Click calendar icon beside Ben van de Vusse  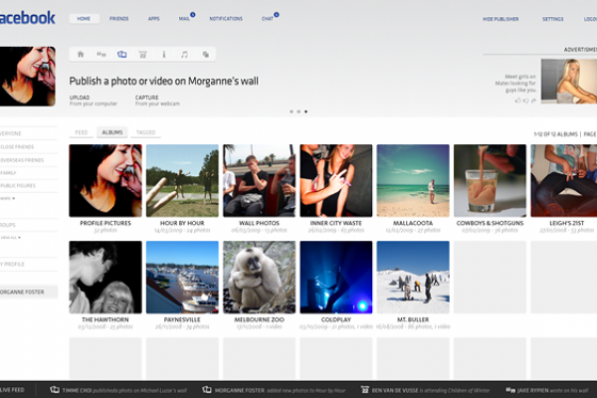tap(365, 390)
